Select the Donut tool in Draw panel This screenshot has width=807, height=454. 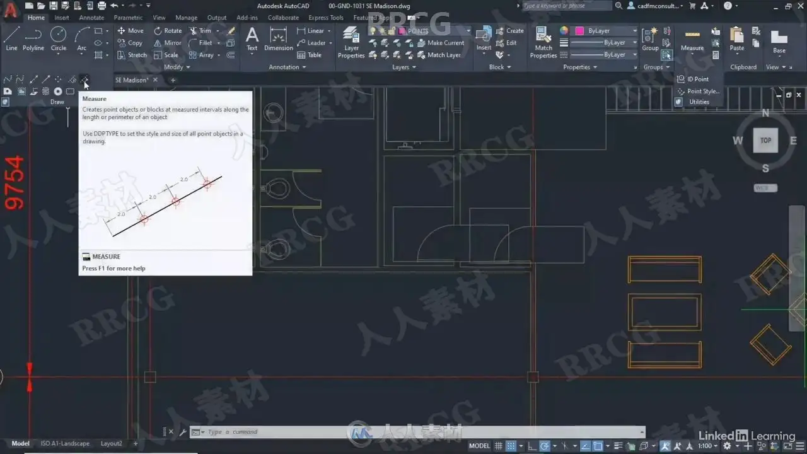coord(57,91)
